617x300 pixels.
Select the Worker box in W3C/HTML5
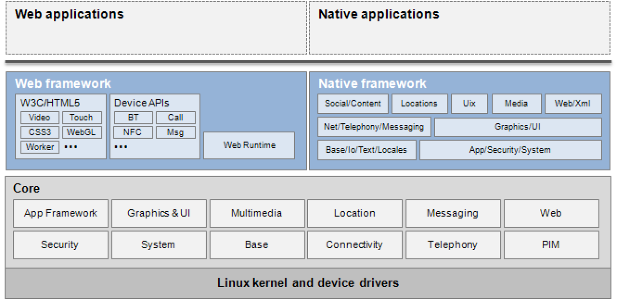click(40, 147)
